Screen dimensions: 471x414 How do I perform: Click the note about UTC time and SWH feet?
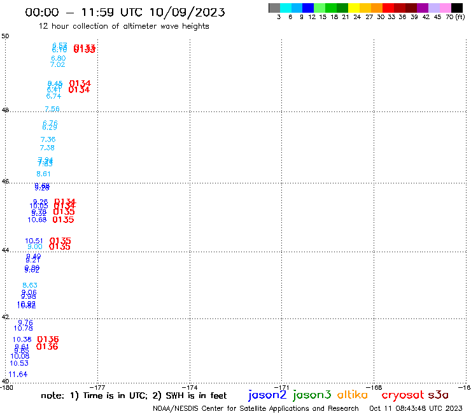[x=134, y=396]
